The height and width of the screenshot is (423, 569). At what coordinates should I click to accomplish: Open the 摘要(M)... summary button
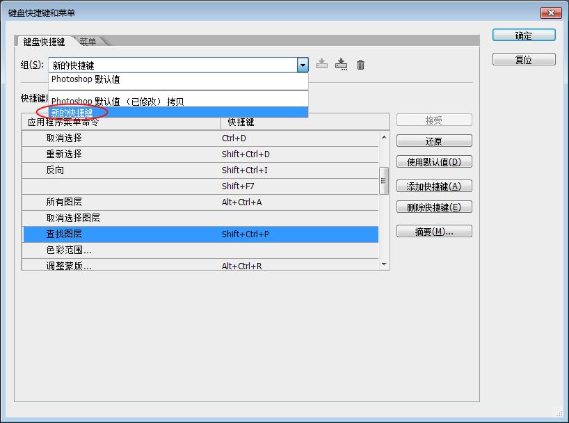pyautogui.click(x=434, y=231)
